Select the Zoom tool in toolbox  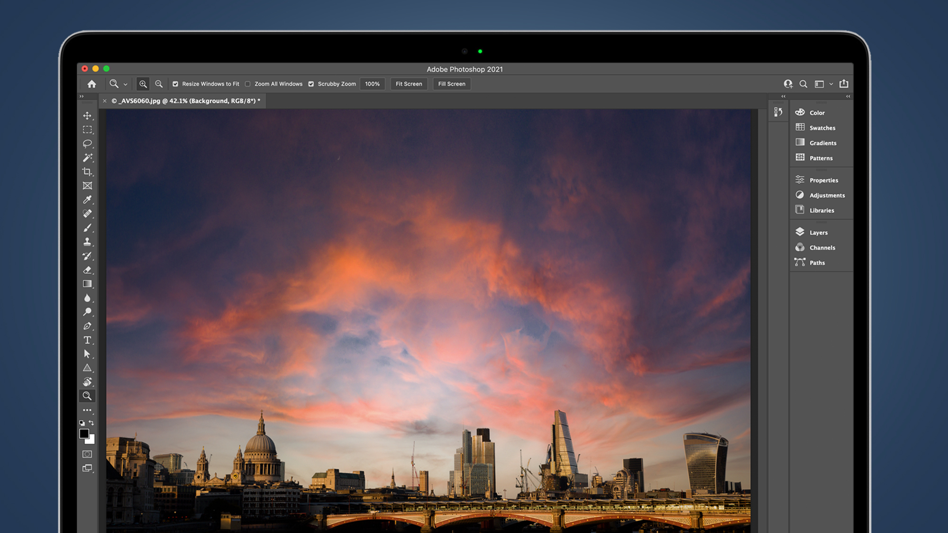point(87,396)
